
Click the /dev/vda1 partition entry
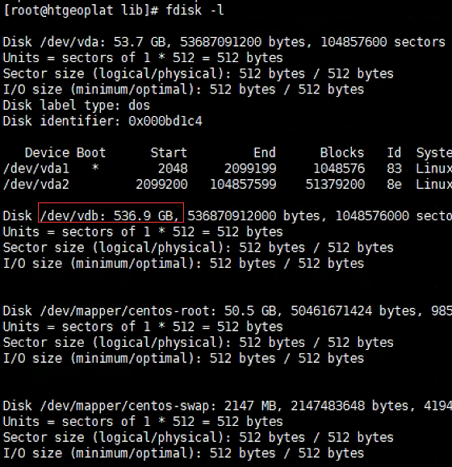click(x=36, y=169)
